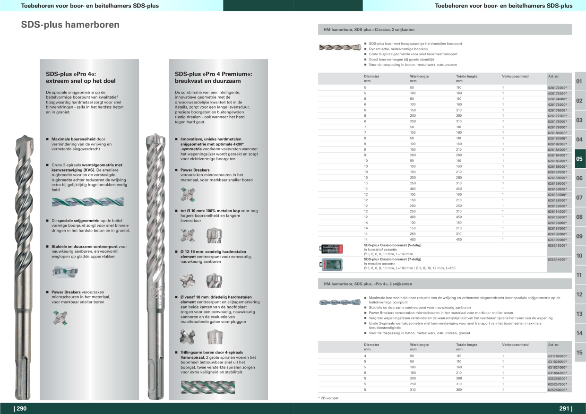Click heading 'SDS-plus »Pro 4 Premium«: breukvast en duurzaam'
The height and width of the screenshot is (414, 586).
click(x=213, y=78)
